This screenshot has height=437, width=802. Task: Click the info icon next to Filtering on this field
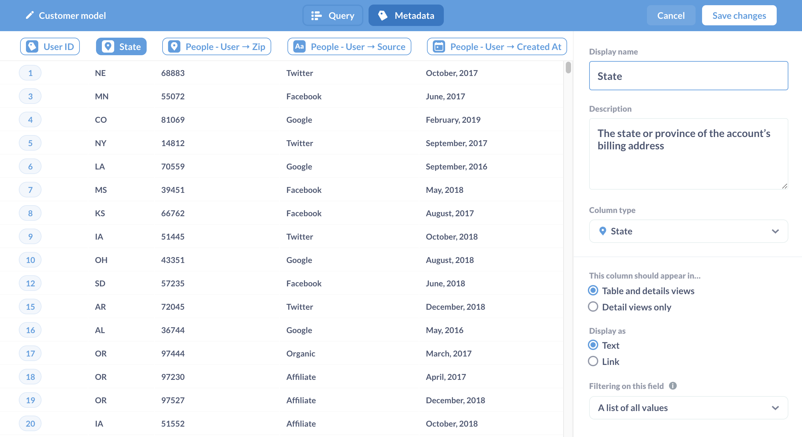673,386
